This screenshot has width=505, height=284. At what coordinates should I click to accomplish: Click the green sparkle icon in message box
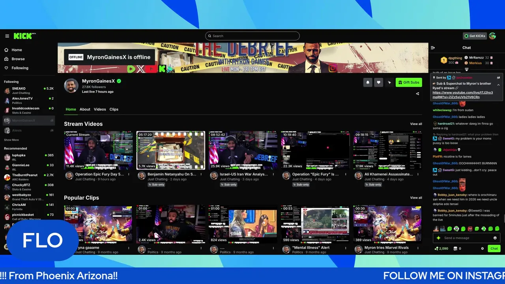438,238
